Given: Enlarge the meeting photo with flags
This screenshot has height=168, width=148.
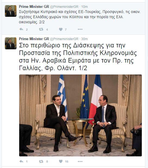Looking at the screenshot, I should pos(80,115).
